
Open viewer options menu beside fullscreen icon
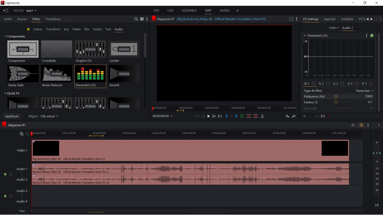297,19
